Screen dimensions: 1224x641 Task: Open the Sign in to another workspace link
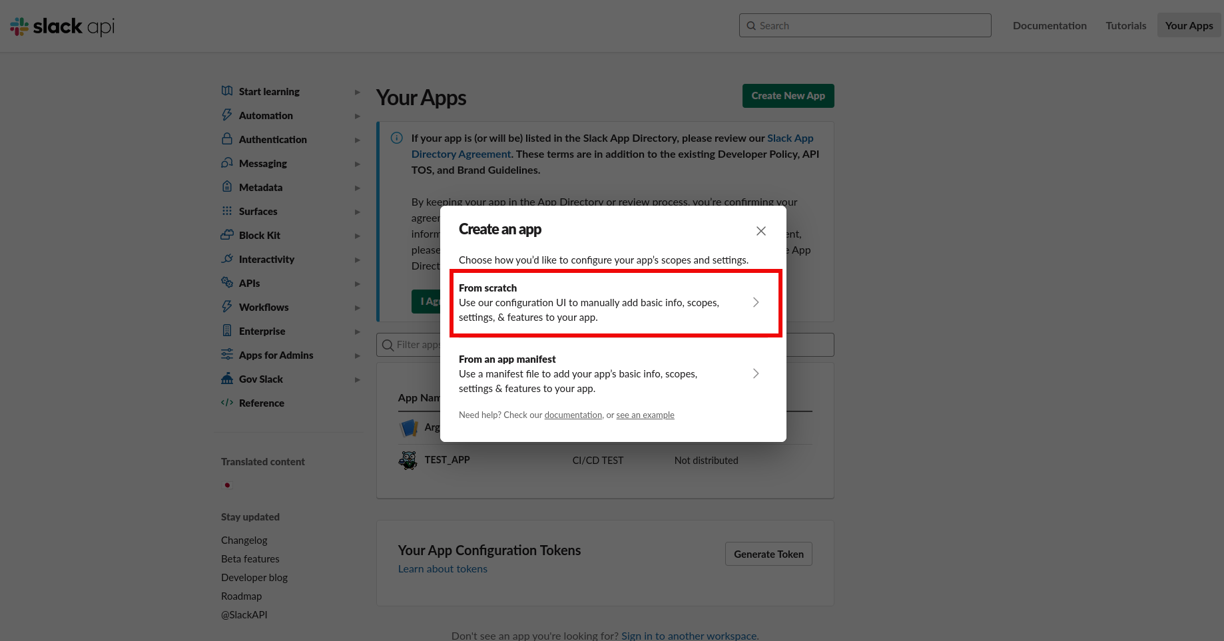point(689,636)
